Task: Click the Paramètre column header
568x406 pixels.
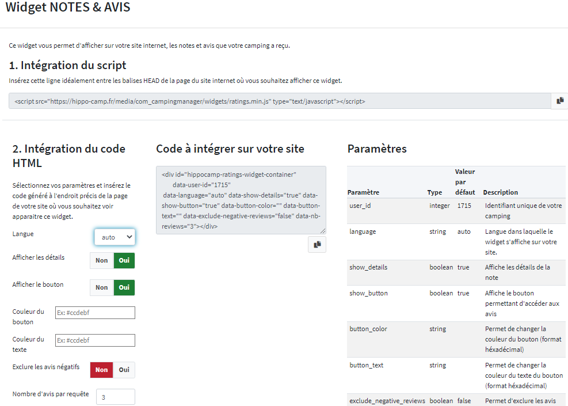Action: pos(364,192)
